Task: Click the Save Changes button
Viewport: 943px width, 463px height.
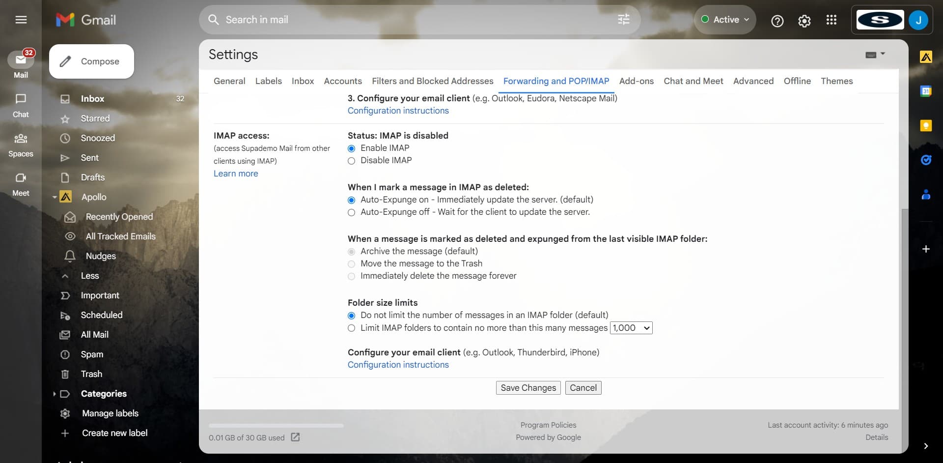Action: pyautogui.click(x=528, y=388)
